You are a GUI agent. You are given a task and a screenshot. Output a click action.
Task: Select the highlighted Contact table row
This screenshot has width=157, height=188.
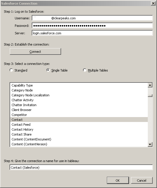coord(79,120)
